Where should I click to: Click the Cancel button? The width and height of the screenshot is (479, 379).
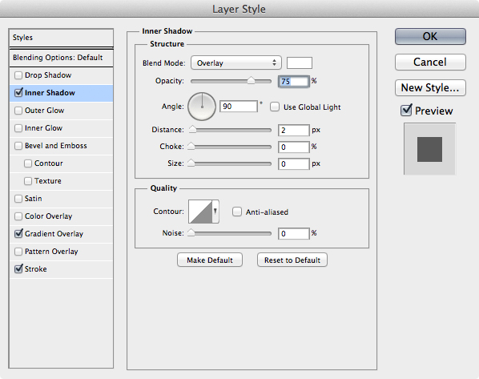(430, 62)
